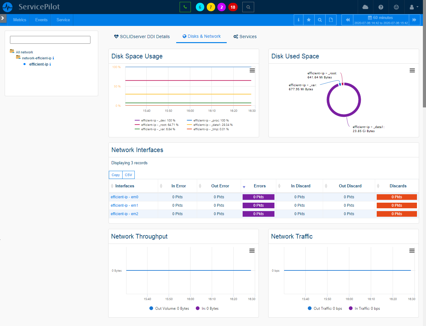Open the user account dropdown
This screenshot has height=326, width=426.
tap(414, 7)
